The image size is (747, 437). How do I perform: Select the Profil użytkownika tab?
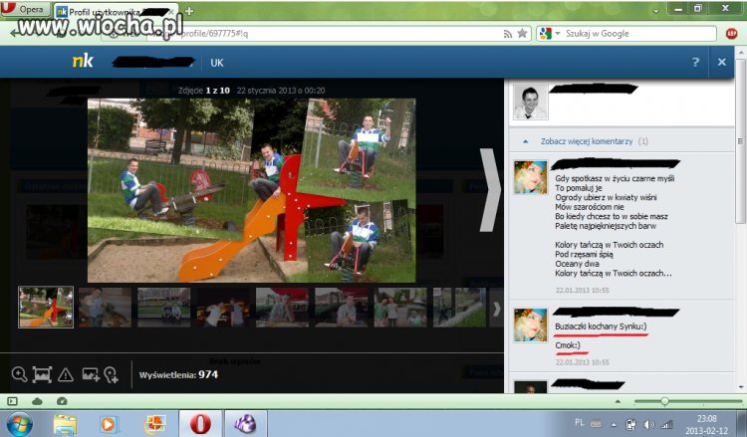click(117, 11)
